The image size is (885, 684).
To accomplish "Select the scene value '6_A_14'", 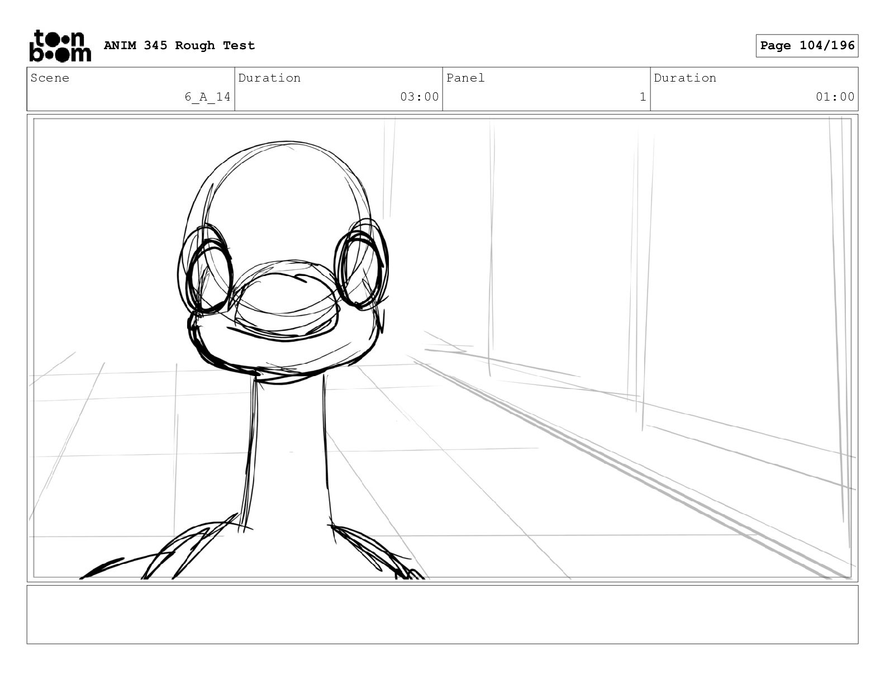I will (208, 97).
